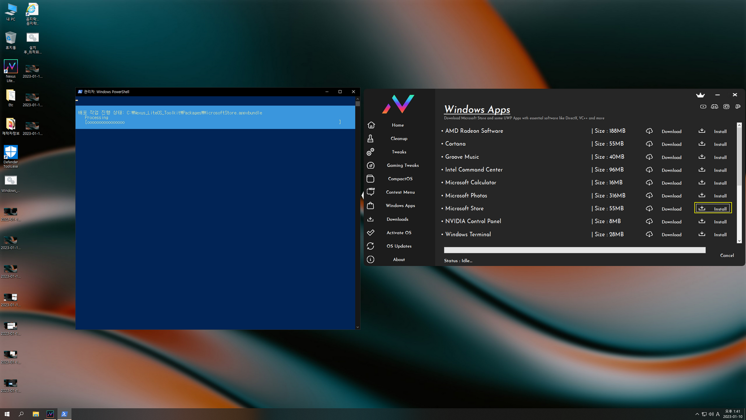Open the Activate OS menu label

pyautogui.click(x=399, y=233)
